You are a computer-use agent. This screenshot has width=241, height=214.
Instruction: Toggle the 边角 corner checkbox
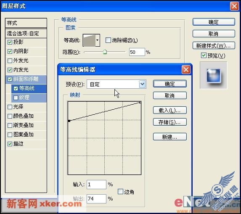click(x=120, y=191)
